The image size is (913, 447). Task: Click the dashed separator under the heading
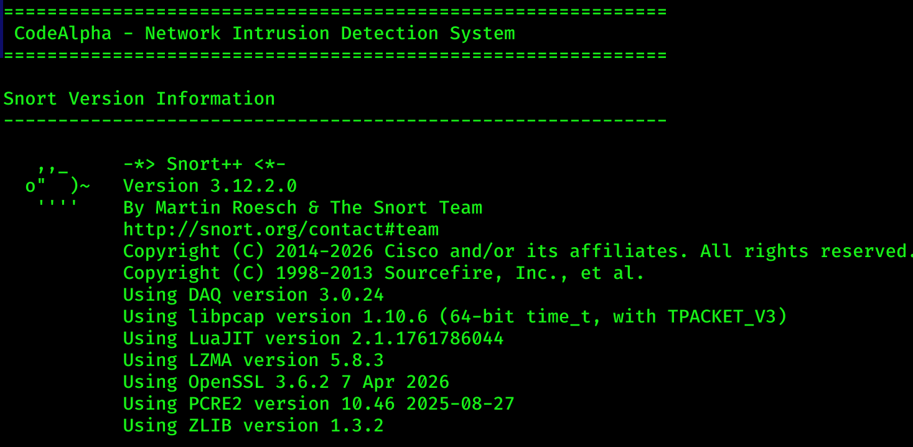[335, 120]
